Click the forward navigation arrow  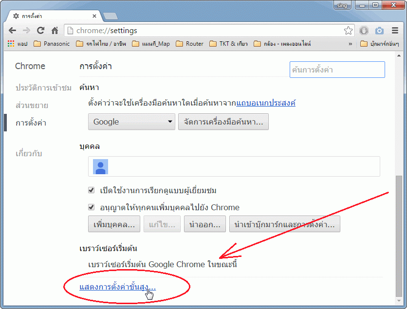click(26, 31)
